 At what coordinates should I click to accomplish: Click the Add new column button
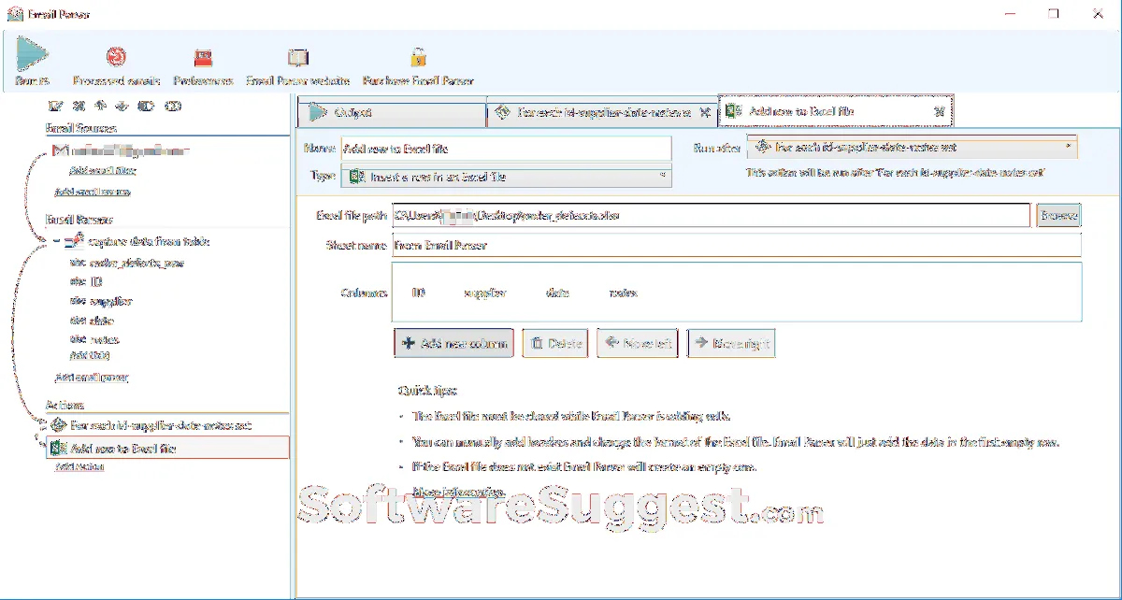pyautogui.click(x=453, y=344)
